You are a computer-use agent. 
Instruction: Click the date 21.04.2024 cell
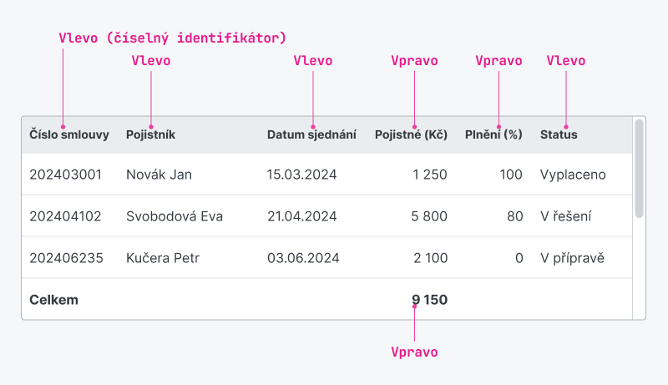[302, 216]
